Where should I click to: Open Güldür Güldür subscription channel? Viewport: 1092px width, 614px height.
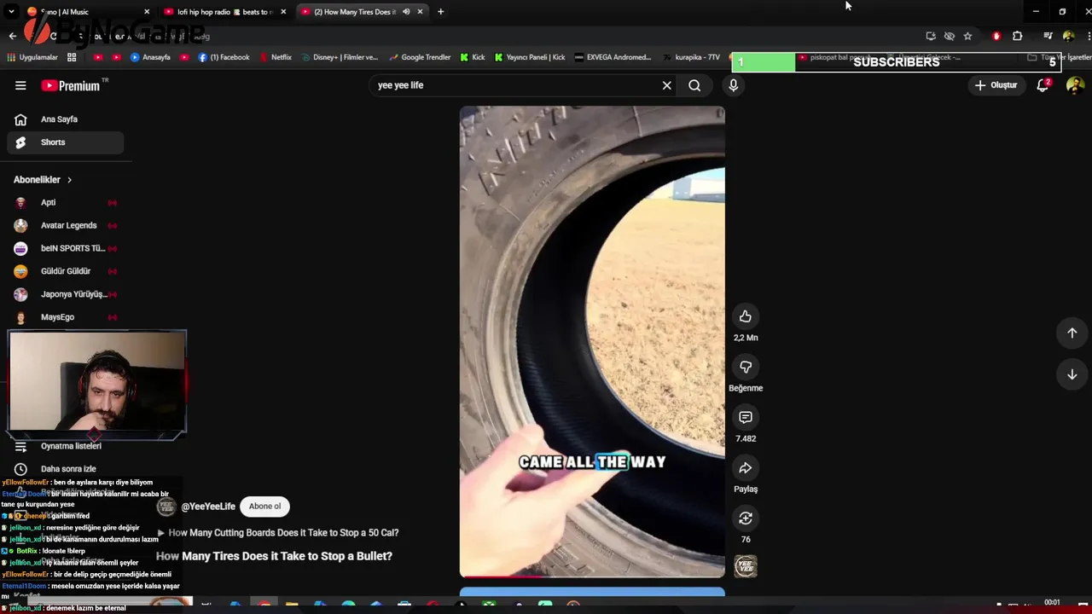(65, 271)
